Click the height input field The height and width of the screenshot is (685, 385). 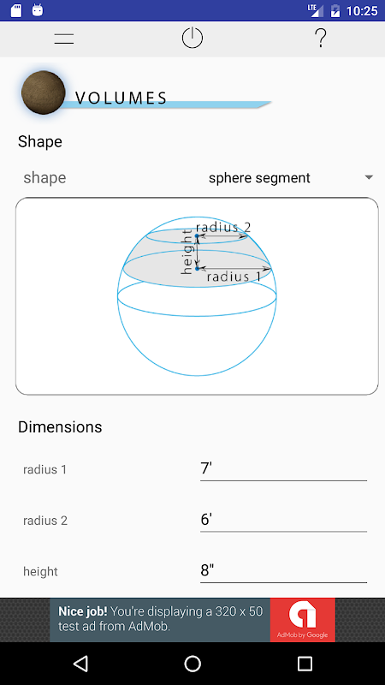(283, 571)
